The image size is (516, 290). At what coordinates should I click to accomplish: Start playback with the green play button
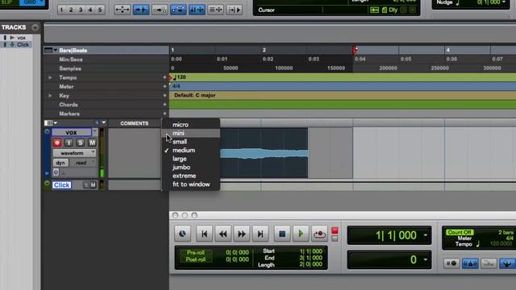tap(301, 234)
